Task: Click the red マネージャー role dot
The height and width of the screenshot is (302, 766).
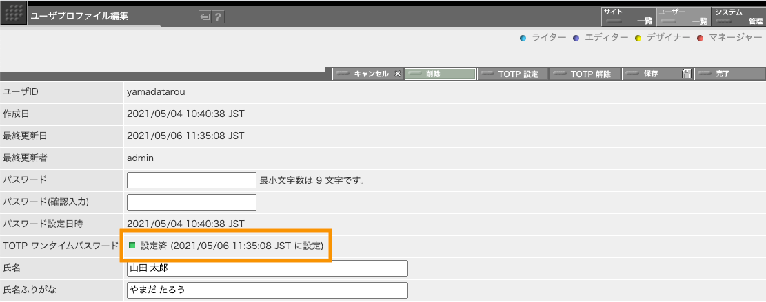Action: pyautogui.click(x=700, y=38)
